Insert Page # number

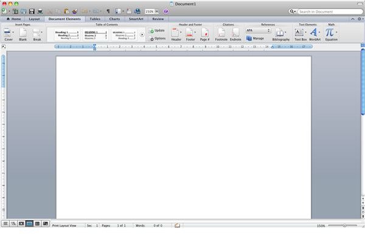(204, 34)
